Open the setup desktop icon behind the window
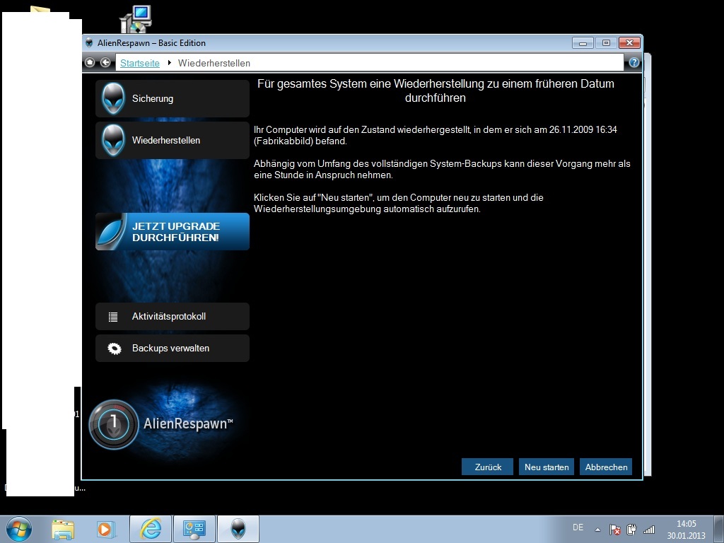724x543 pixels. coord(136,19)
